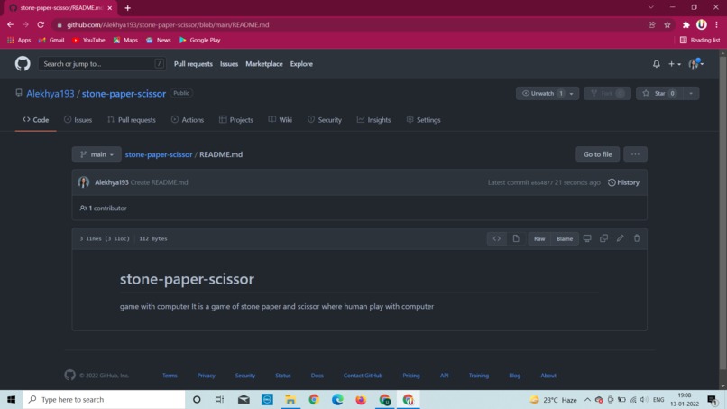Open the three-dots more options menu
Viewport: 727px width, 409px height.
pos(635,154)
